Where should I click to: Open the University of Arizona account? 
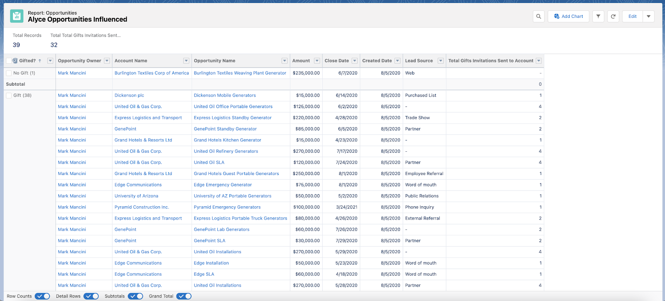136,196
